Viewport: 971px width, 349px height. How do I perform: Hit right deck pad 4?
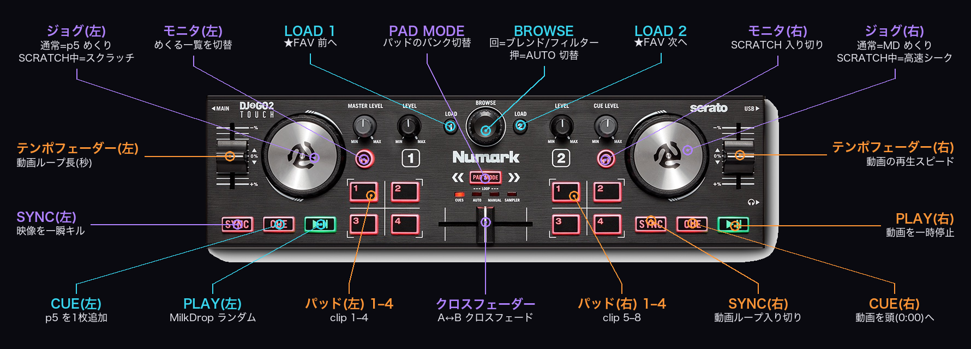pos(608,224)
